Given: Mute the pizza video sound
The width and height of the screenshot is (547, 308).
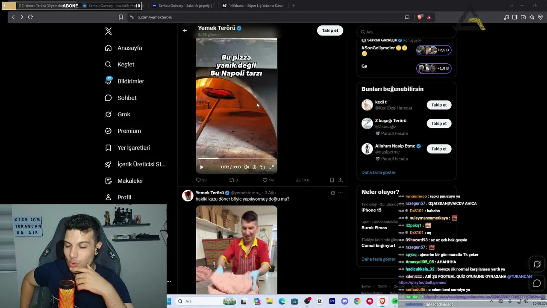Looking at the screenshot, I should pyautogui.click(x=246, y=167).
